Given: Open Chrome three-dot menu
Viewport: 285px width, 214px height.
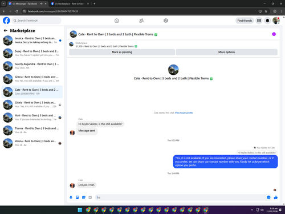Looking at the screenshot, I should [x=281, y=11].
